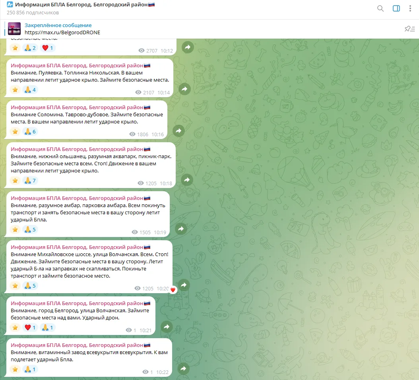Open pinned link max.ru/BelgorodDRONE
419x380 pixels.
point(62,32)
